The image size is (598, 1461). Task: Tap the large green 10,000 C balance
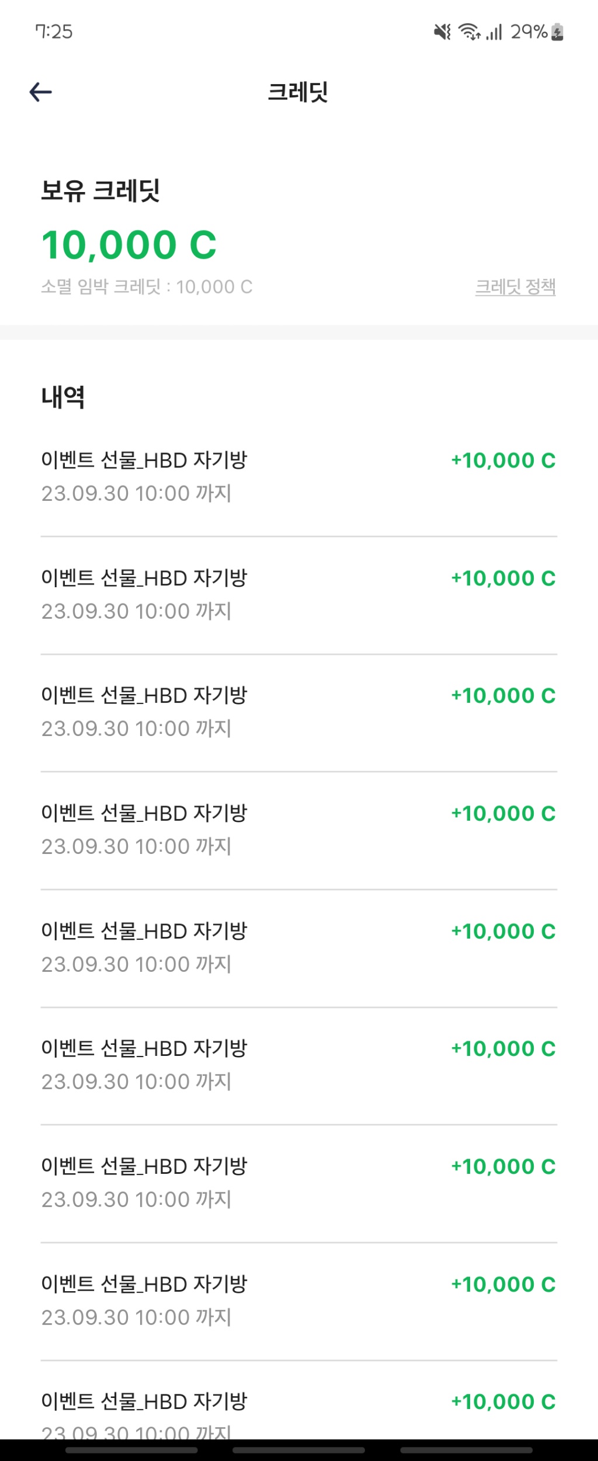[129, 245]
